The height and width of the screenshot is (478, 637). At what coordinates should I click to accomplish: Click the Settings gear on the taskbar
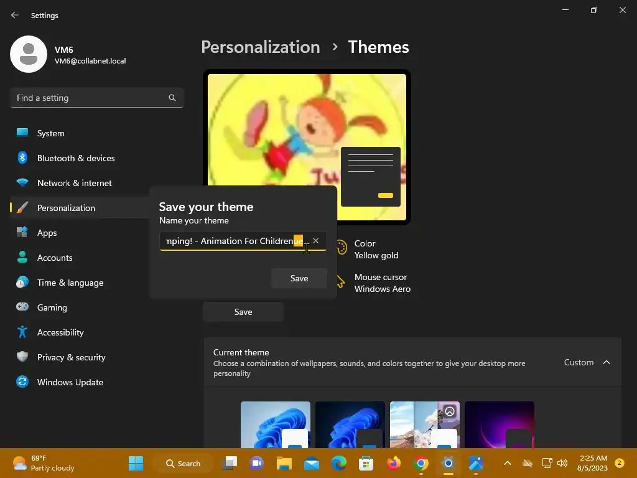click(448, 463)
